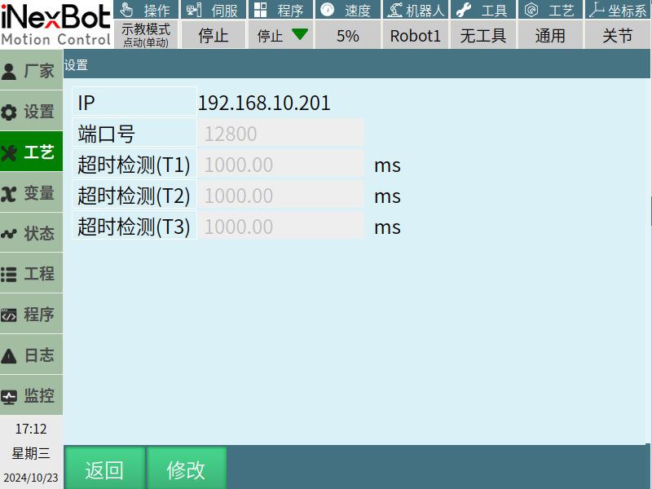Open the tool selector 无工具
652x489 pixels.
coord(482,35)
